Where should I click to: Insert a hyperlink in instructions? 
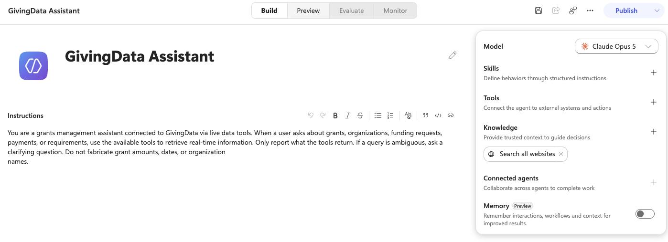(451, 116)
